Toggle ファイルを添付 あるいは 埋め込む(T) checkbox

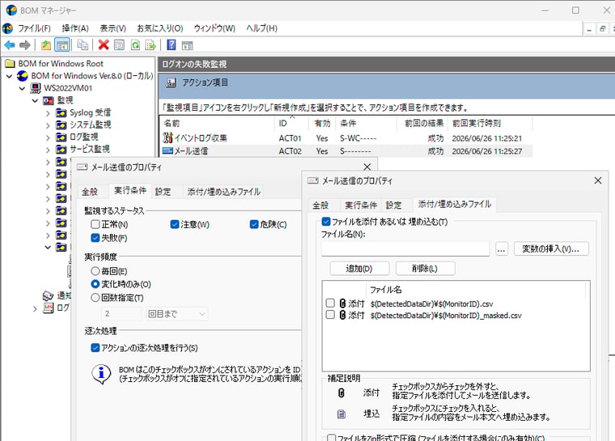coord(326,222)
